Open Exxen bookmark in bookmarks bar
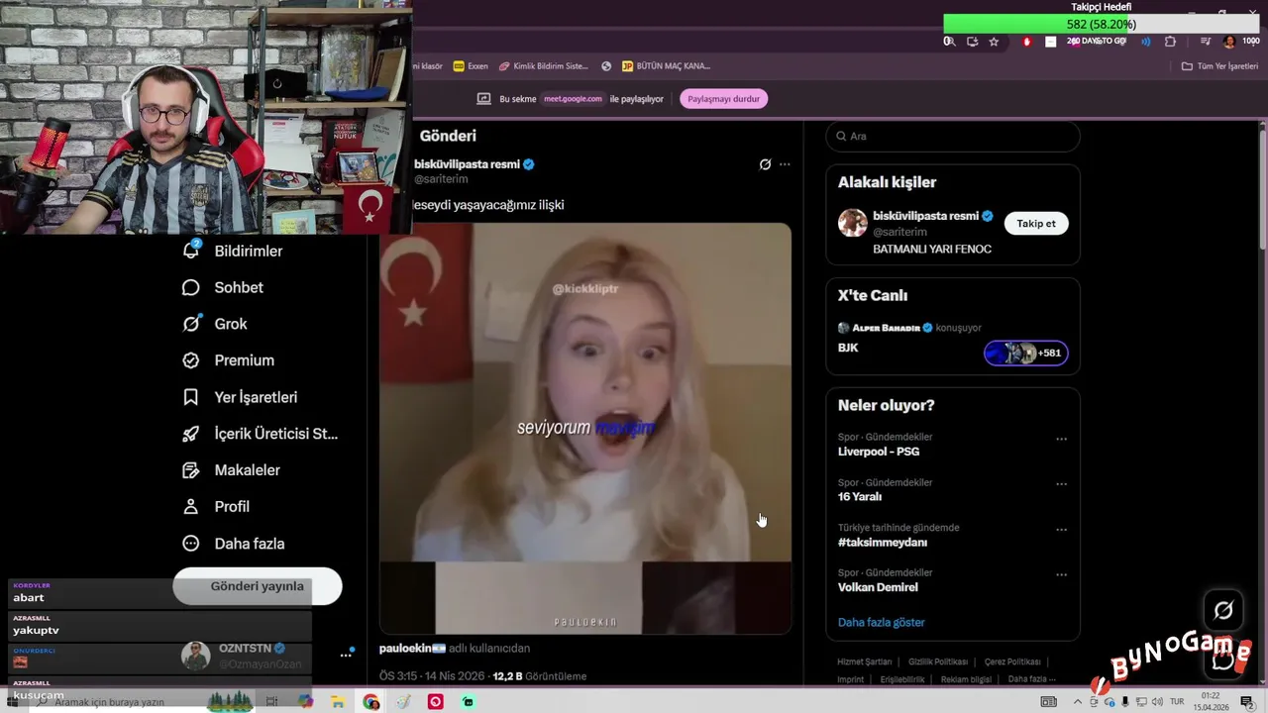1268x713 pixels. point(471,66)
